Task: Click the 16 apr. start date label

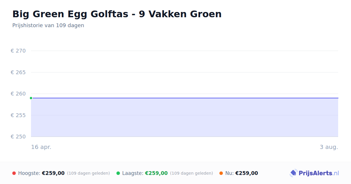Action: (41, 147)
